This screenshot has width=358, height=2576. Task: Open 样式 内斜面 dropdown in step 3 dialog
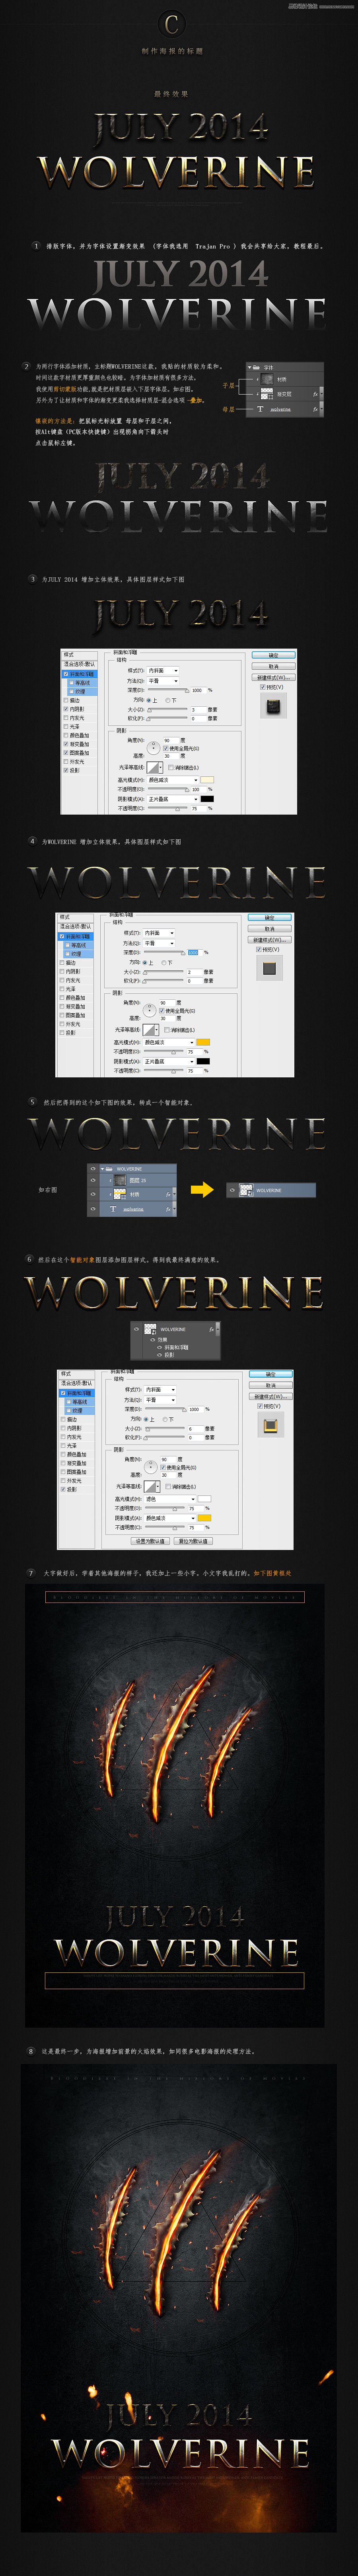(163, 671)
